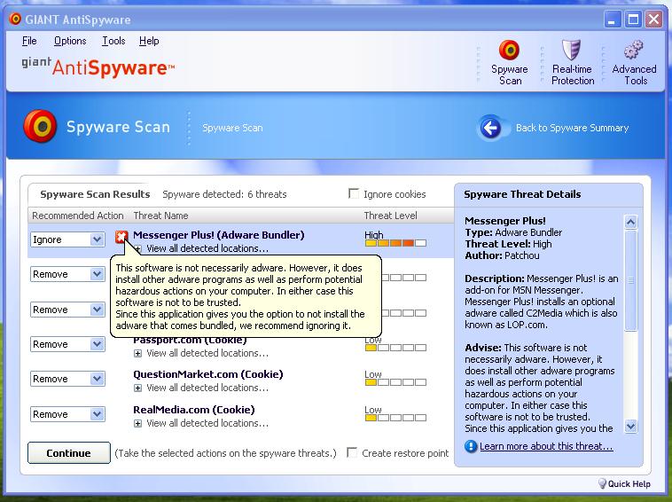Click the Threat Name column header
Screen dimensions: 672x502
(x=160, y=216)
